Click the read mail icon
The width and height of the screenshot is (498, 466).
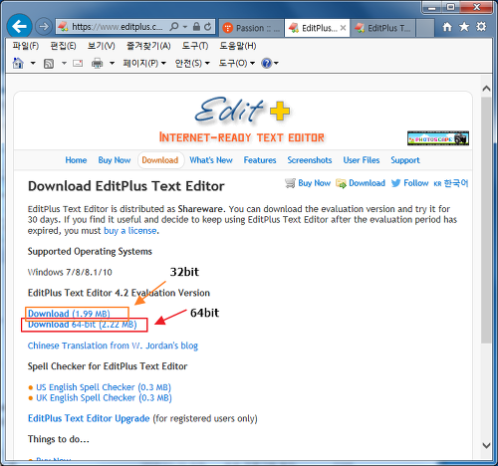click(78, 63)
